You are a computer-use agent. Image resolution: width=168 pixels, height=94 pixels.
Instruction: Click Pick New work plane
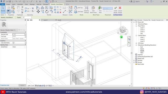pyautogui.click(x=100, y=10)
